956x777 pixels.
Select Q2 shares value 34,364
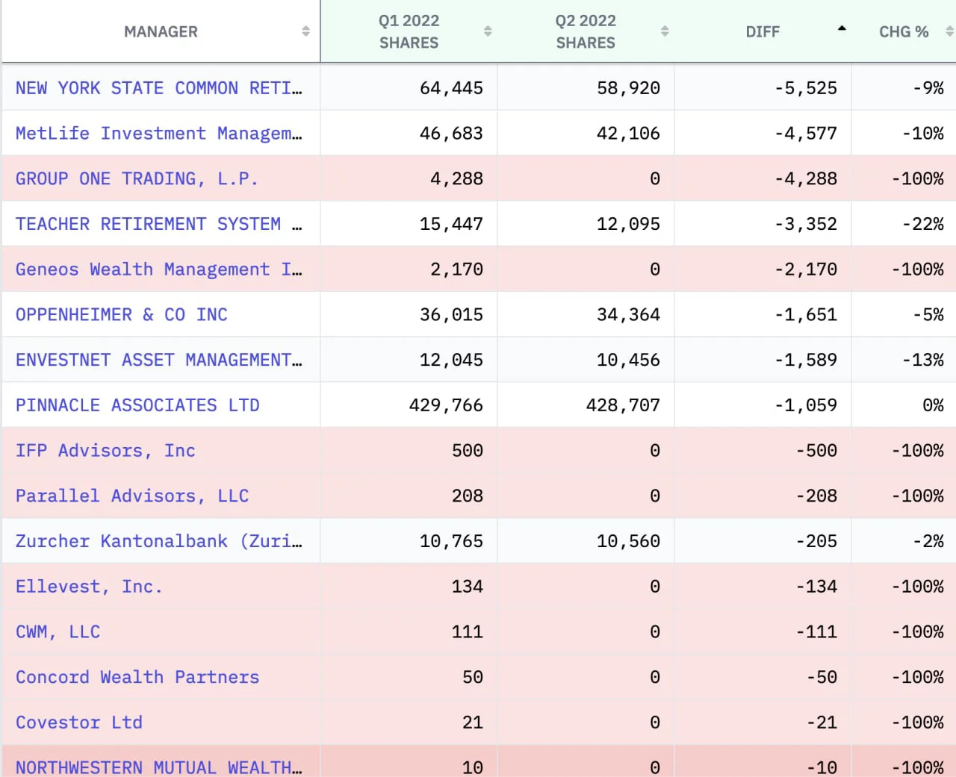coord(628,315)
